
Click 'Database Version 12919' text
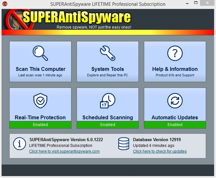157,140
